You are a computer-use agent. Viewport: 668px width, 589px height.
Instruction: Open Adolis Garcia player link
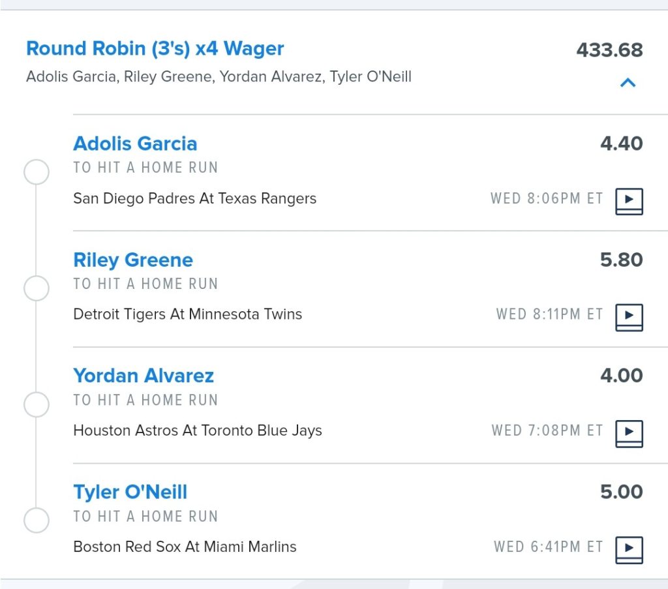[x=135, y=143]
